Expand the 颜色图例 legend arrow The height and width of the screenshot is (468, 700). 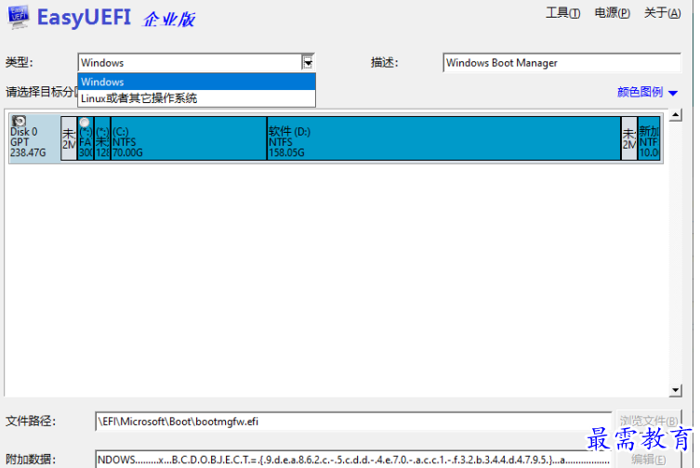pos(673,93)
